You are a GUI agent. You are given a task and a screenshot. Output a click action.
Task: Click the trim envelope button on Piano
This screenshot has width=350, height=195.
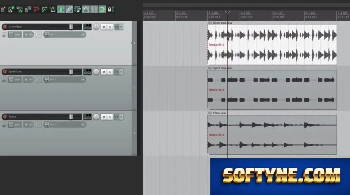point(15,125)
